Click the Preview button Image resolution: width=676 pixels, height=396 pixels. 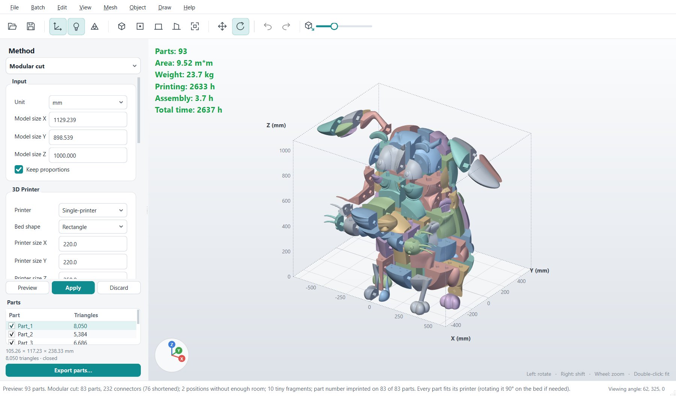click(x=27, y=288)
